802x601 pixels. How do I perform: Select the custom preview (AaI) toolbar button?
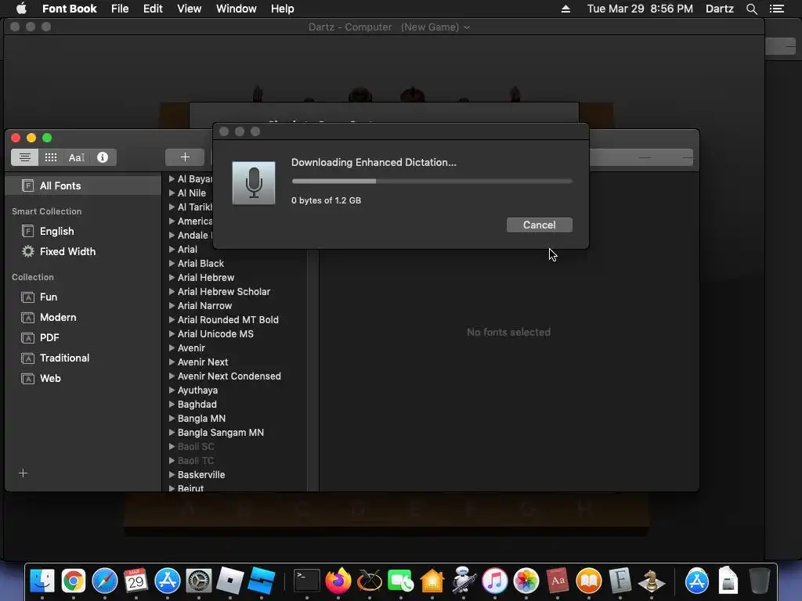point(77,157)
